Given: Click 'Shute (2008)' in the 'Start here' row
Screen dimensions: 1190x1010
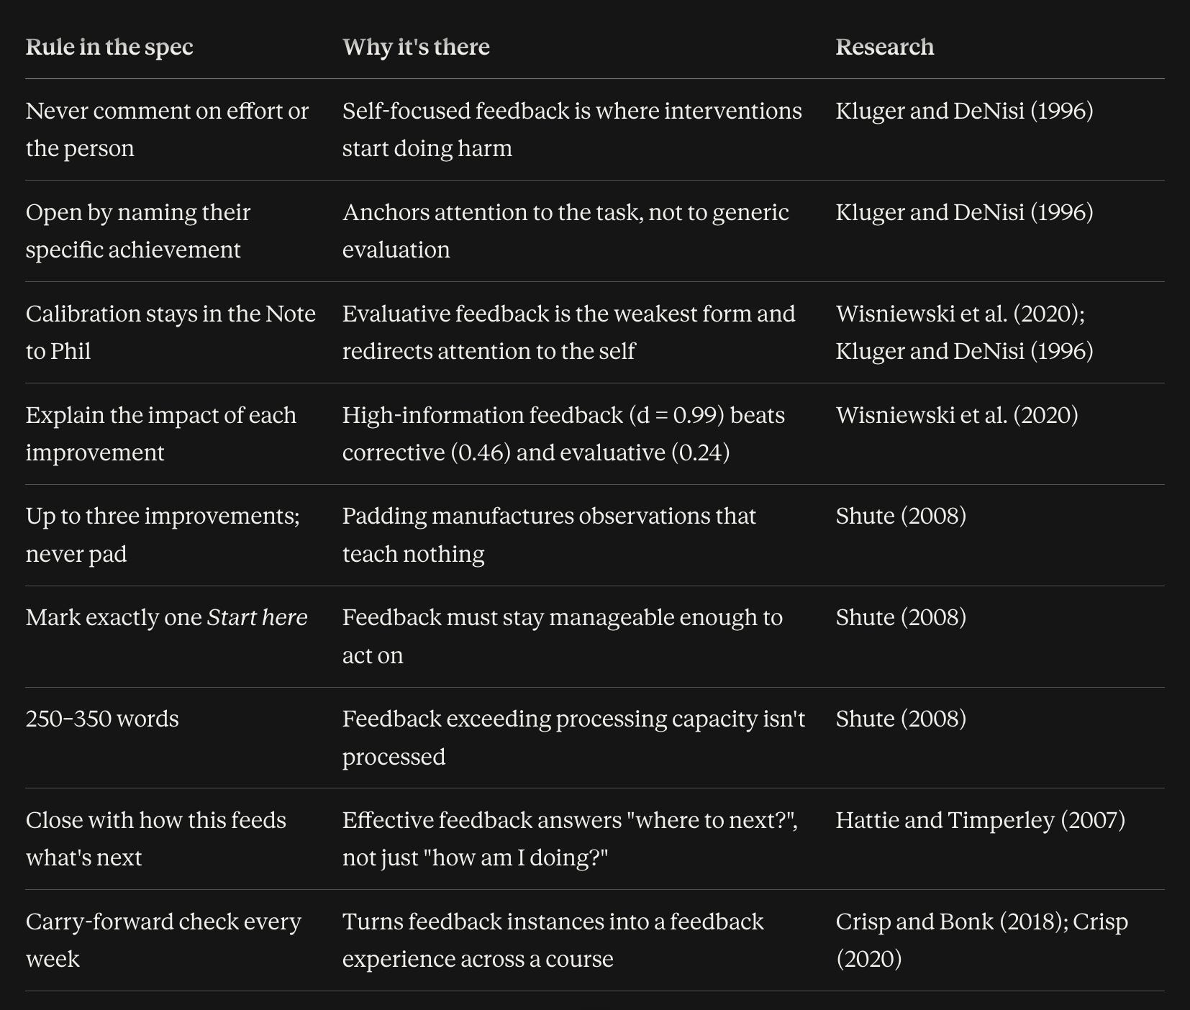Looking at the screenshot, I should click(901, 618).
